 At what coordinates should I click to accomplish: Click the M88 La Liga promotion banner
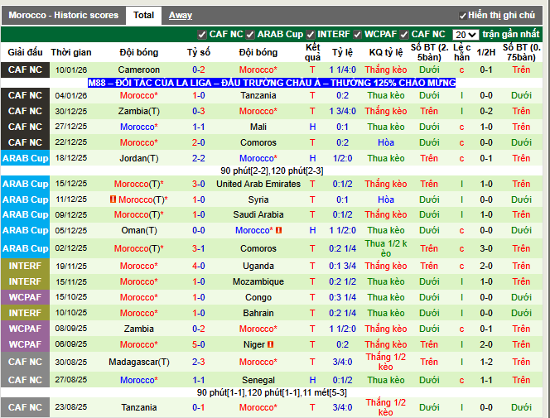tap(272, 83)
